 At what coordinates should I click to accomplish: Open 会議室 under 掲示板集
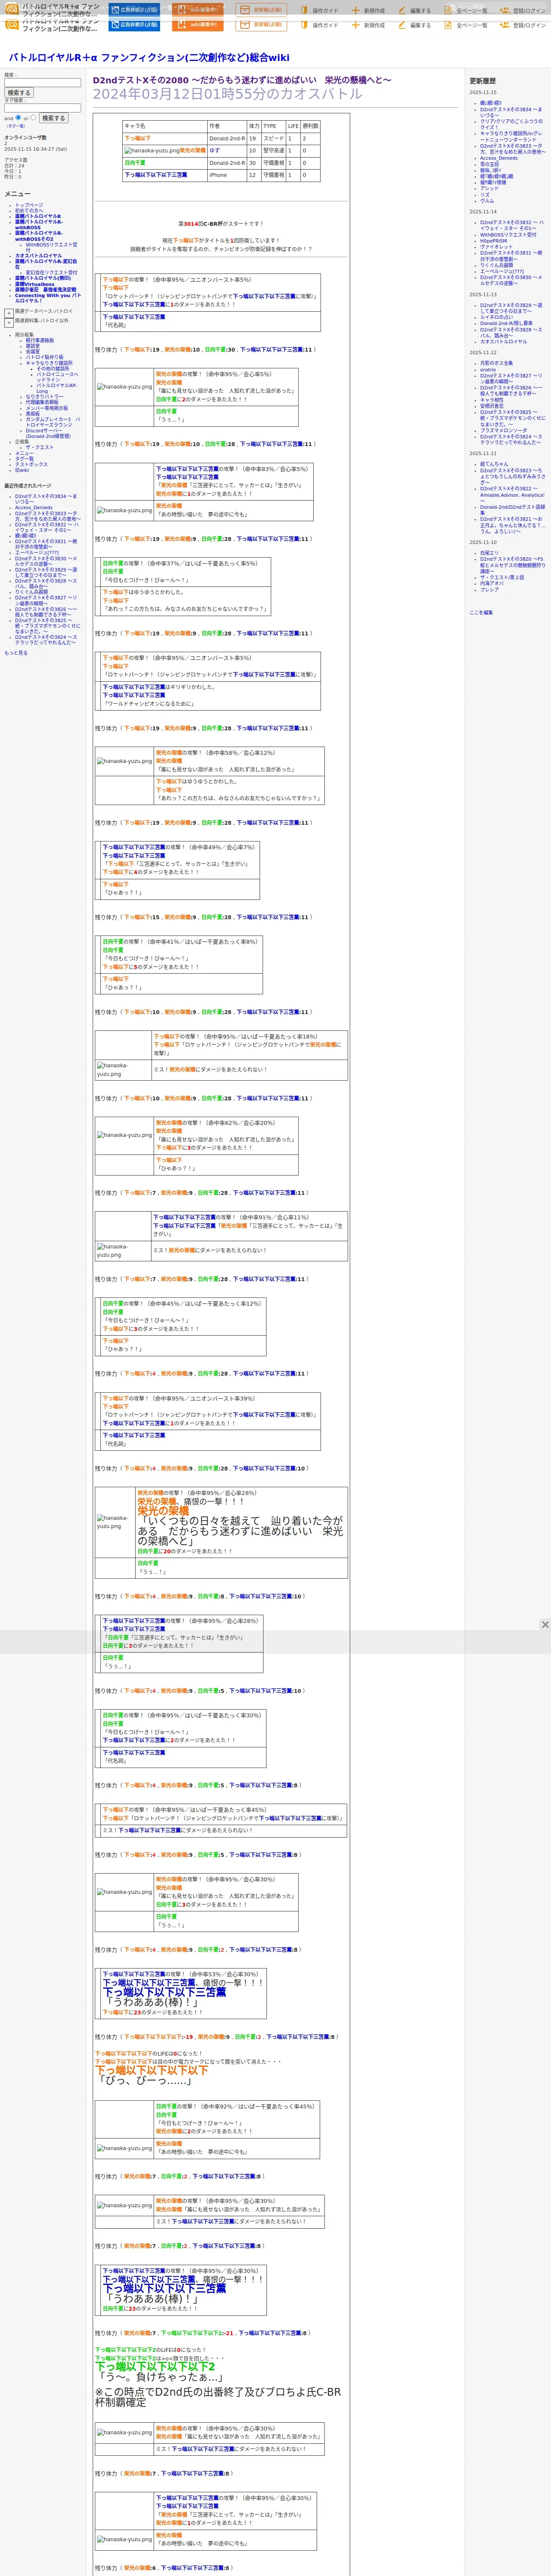pos(33,351)
